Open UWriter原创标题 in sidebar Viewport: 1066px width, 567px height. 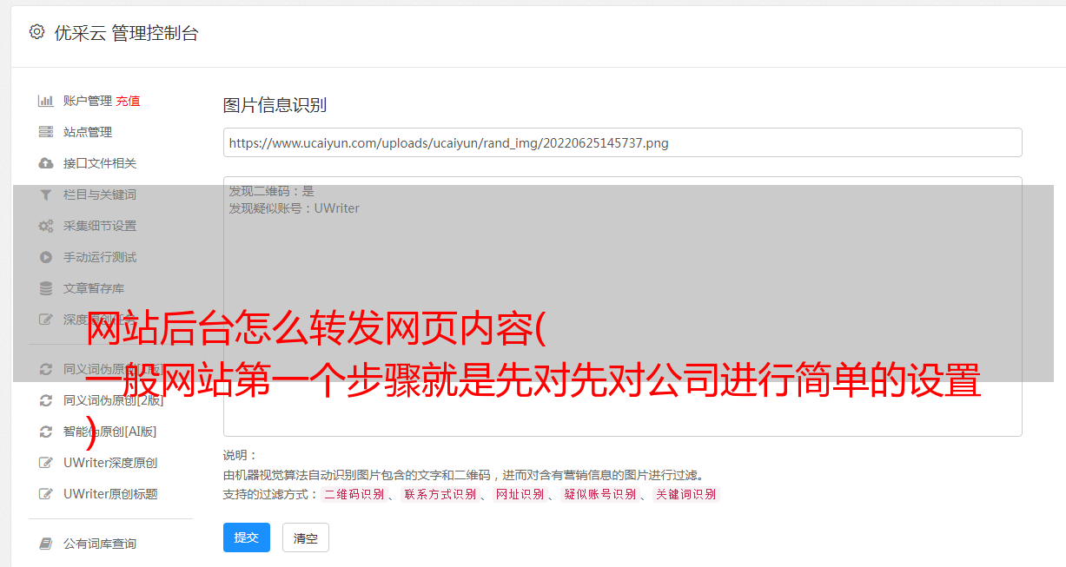click(x=110, y=494)
